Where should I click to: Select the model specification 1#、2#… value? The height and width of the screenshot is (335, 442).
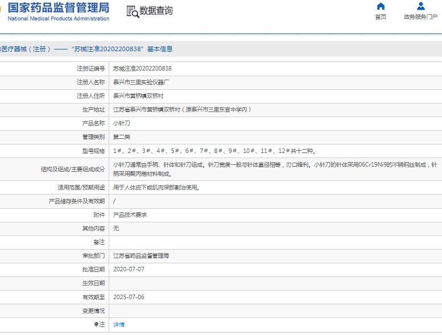point(214,151)
